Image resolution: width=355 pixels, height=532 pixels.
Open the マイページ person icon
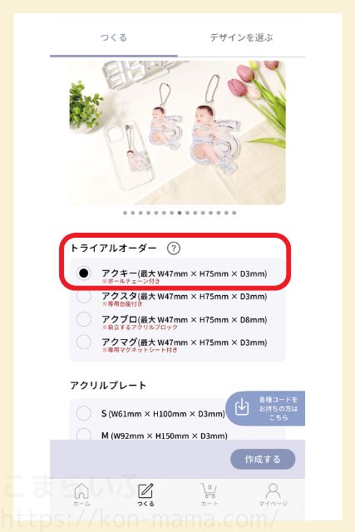click(x=274, y=490)
